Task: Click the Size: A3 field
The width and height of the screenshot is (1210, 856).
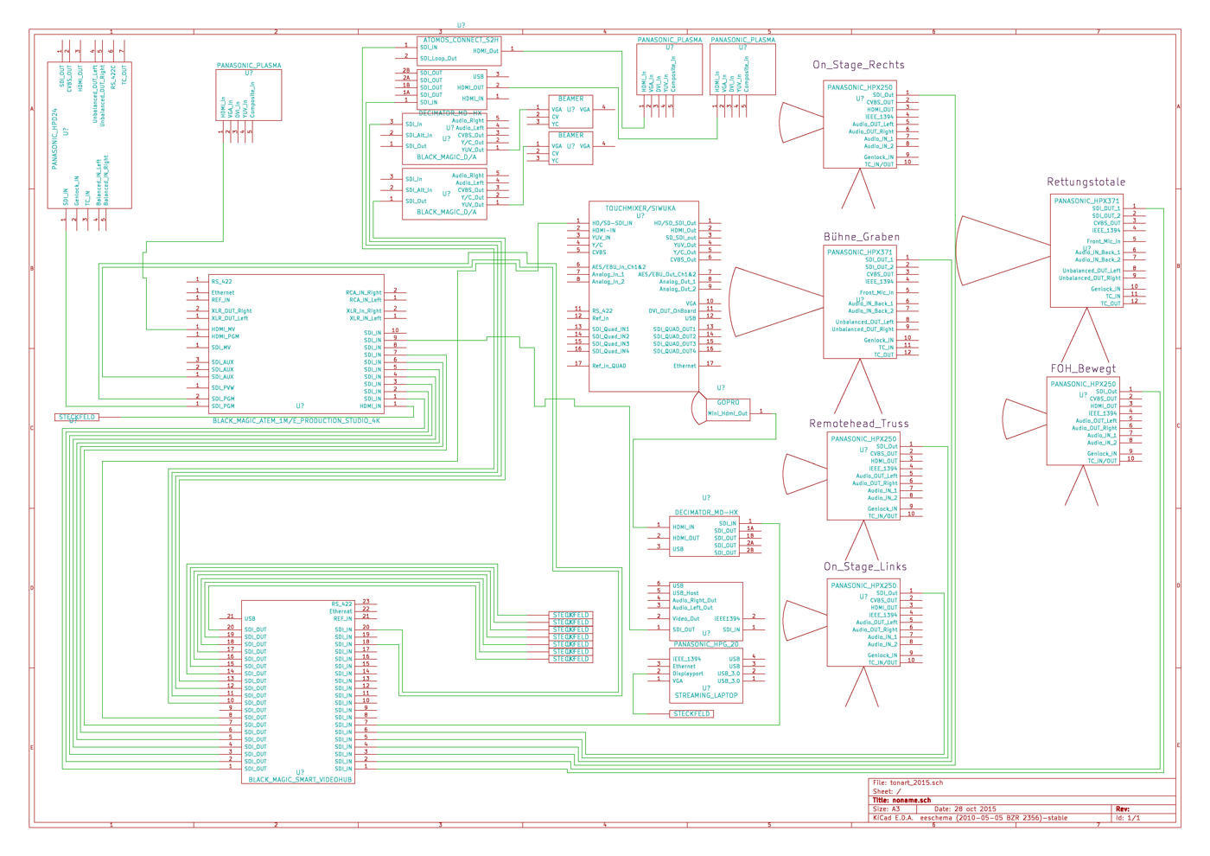Action: pyautogui.click(x=887, y=809)
